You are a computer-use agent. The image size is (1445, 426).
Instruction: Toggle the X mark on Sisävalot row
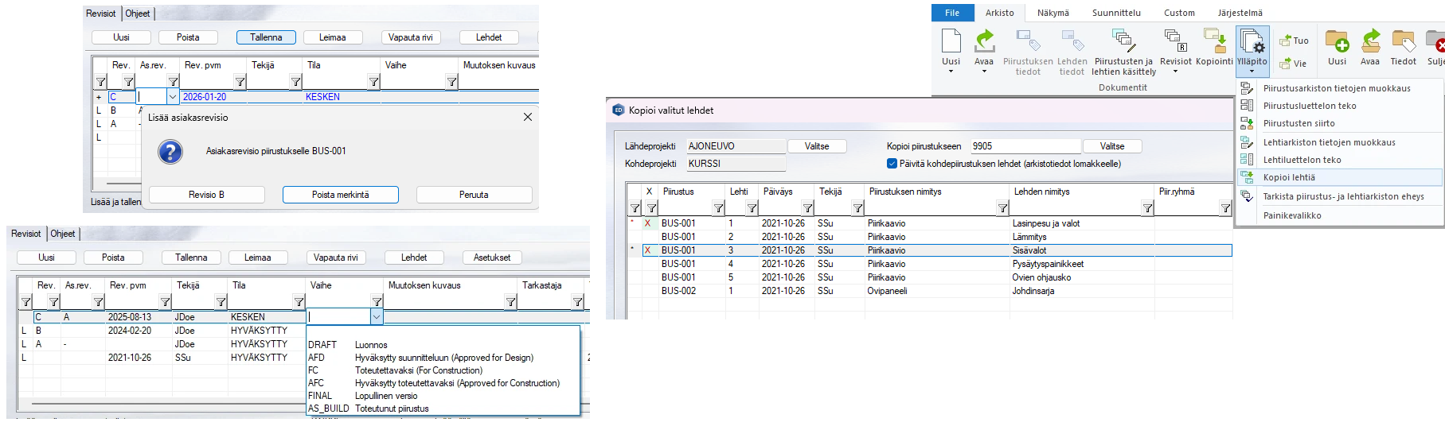click(648, 250)
